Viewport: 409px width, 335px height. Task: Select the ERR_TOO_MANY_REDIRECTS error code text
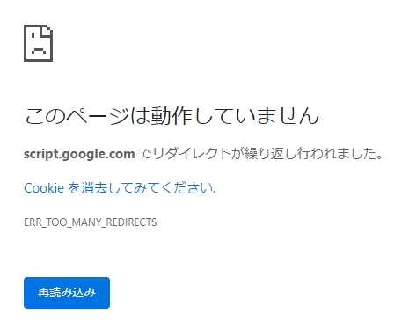pyautogui.click(x=91, y=222)
